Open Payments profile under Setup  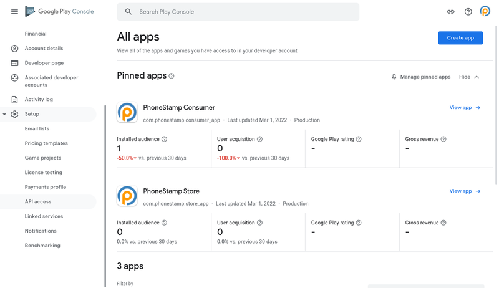[46, 187]
